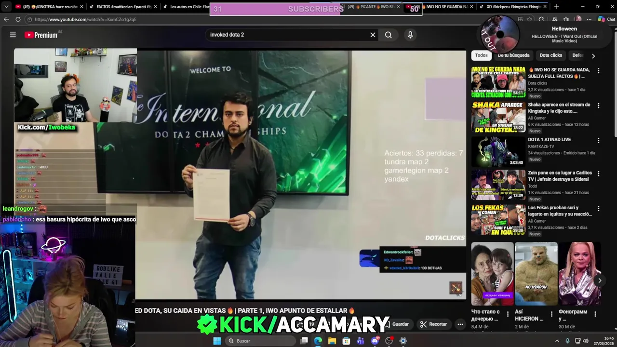This screenshot has height=347, width=617.
Task: Click the browser address bar URL
Action: click(85, 19)
